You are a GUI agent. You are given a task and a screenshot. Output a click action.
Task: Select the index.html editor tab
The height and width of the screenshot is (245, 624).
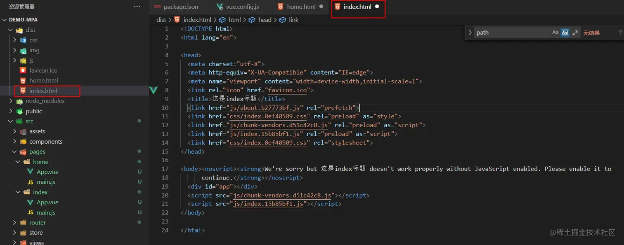[x=357, y=7]
